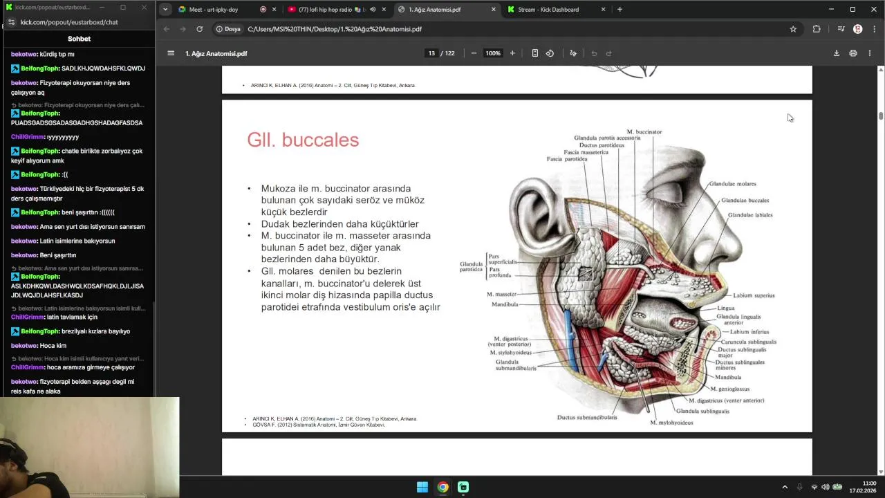Go forward in Chrome navigation
The height and width of the screenshot is (498, 885).
click(x=183, y=29)
